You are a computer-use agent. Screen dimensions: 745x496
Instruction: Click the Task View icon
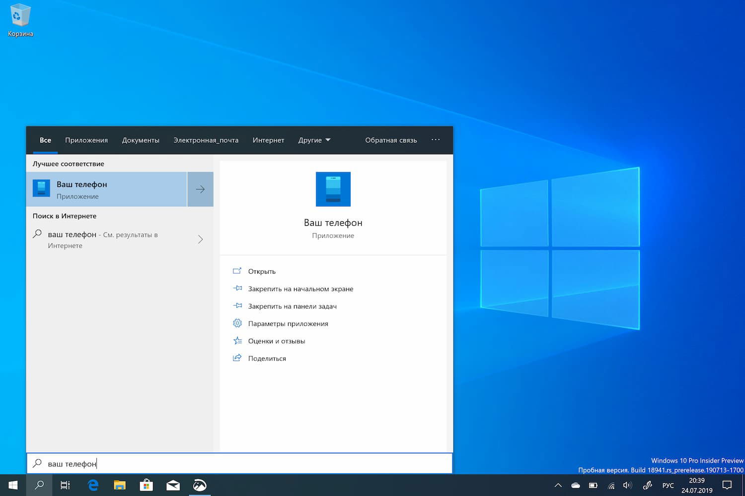65,485
